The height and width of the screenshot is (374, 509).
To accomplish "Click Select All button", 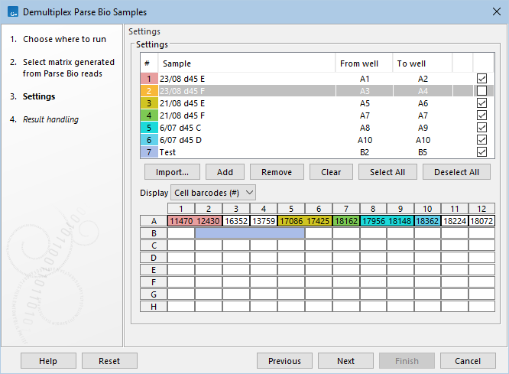I will (387, 172).
